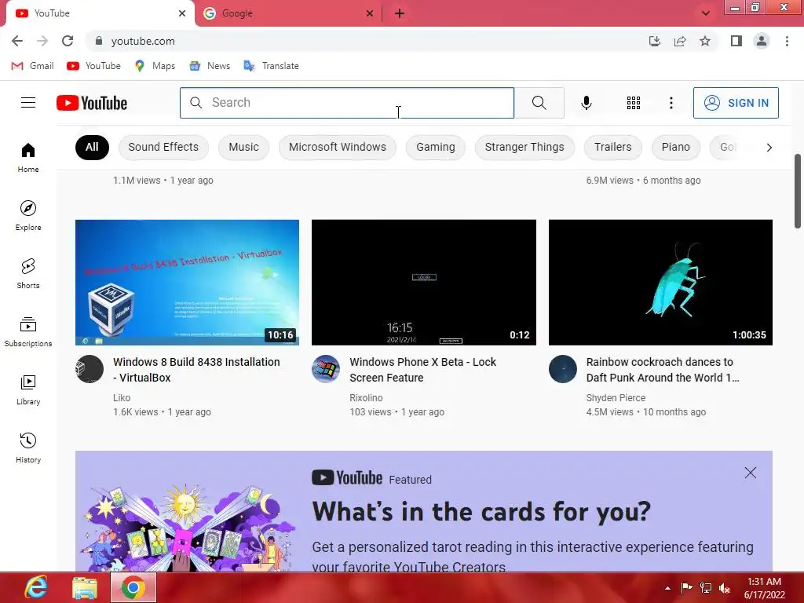Dismiss the Featured tarot banner

750,473
